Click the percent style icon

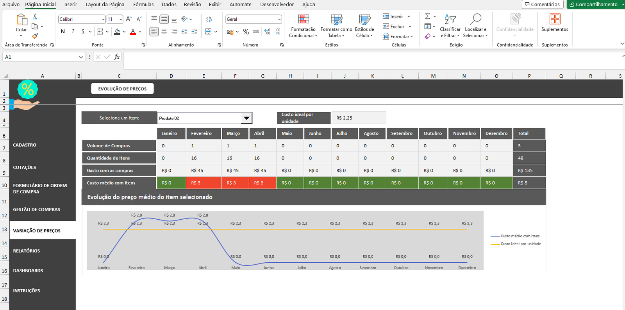point(246,32)
